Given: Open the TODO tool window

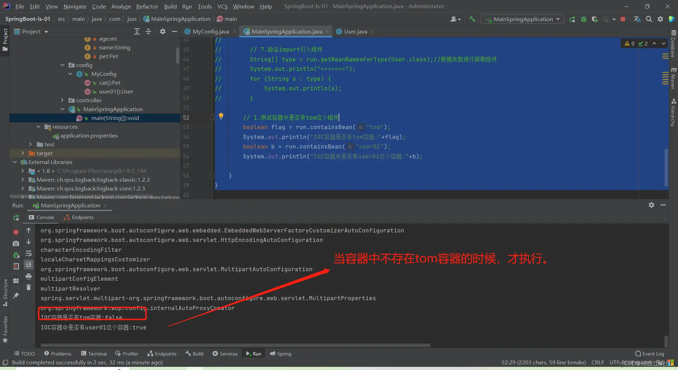Looking at the screenshot, I should (24, 354).
